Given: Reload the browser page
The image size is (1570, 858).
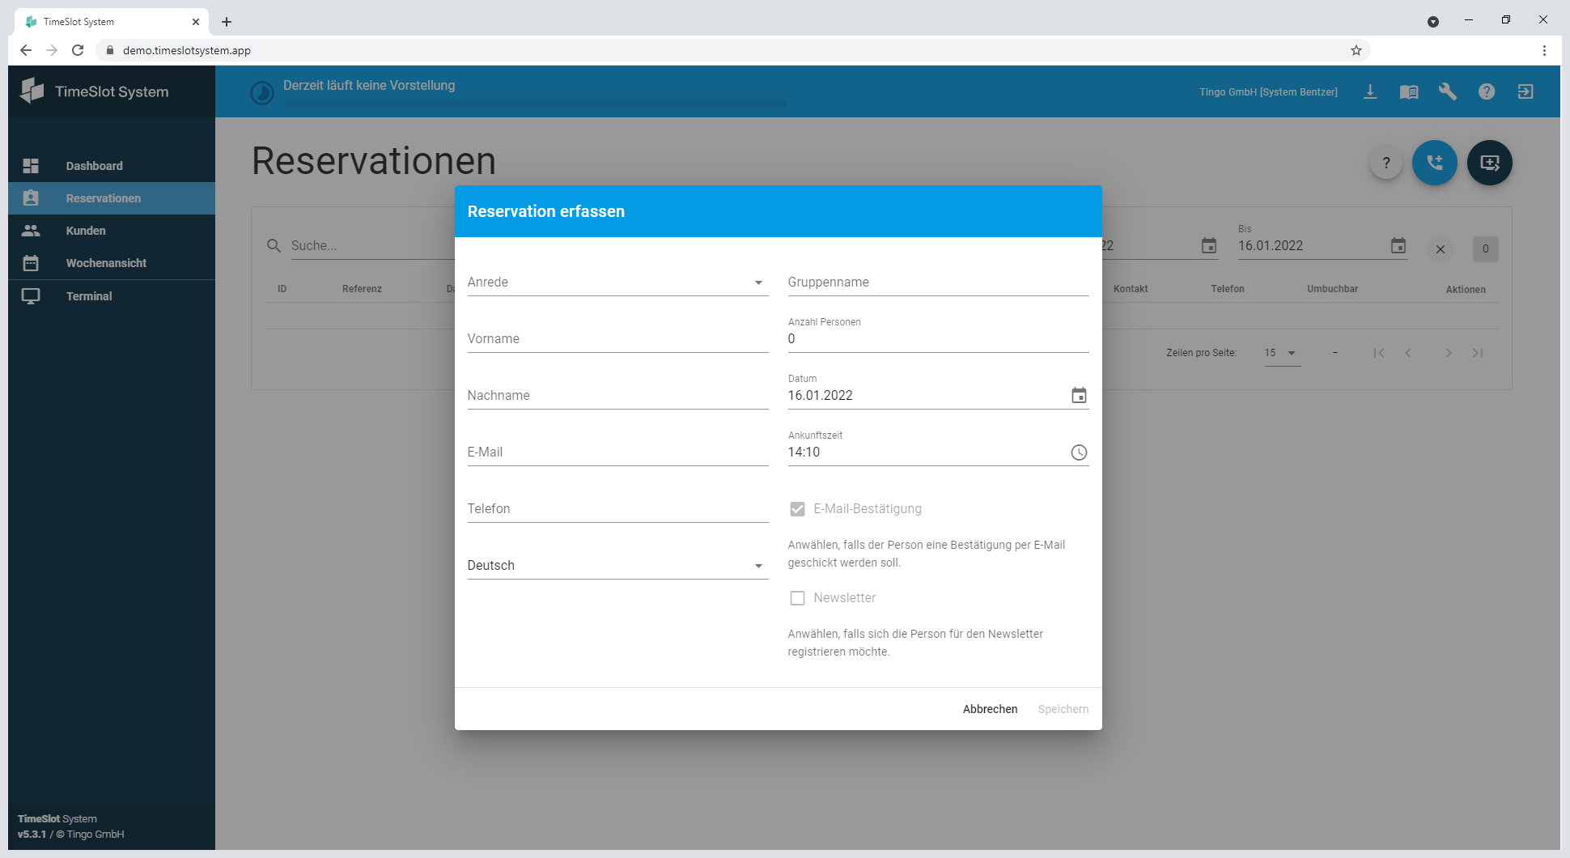Looking at the screenshot, I should (78, 50).
